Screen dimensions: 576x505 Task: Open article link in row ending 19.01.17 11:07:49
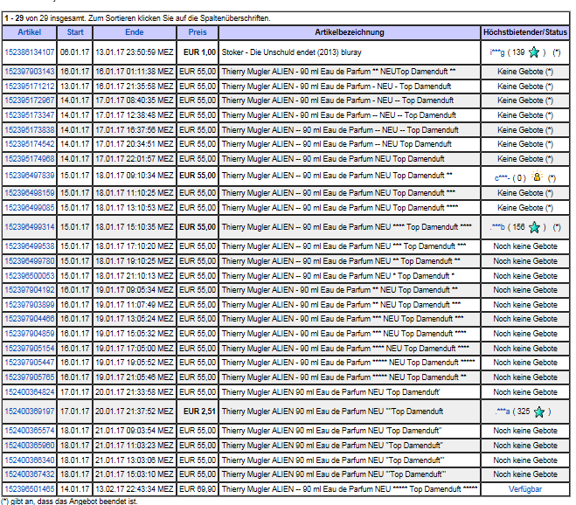click(30, 305)
